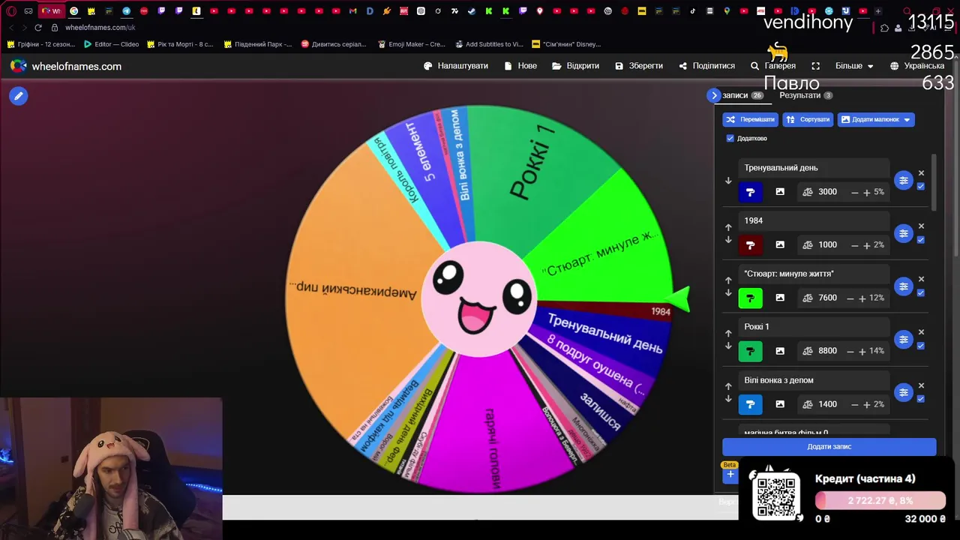The width and height of the screenshot is (960, 540).
Task: Add image to Тренувальний день entry
Action: (780, 192)
